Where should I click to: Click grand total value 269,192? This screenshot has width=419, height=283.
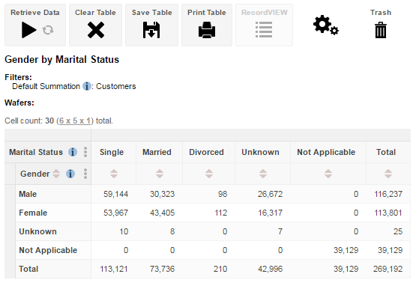coord(388,269)
